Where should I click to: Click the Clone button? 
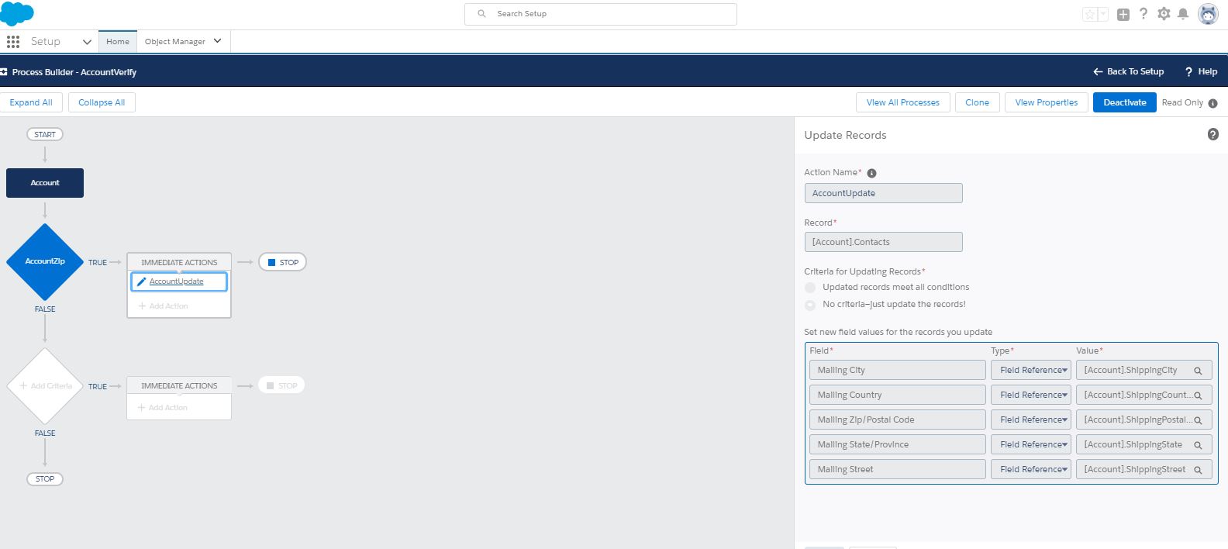pyautogui.click(x=978, y=102)
